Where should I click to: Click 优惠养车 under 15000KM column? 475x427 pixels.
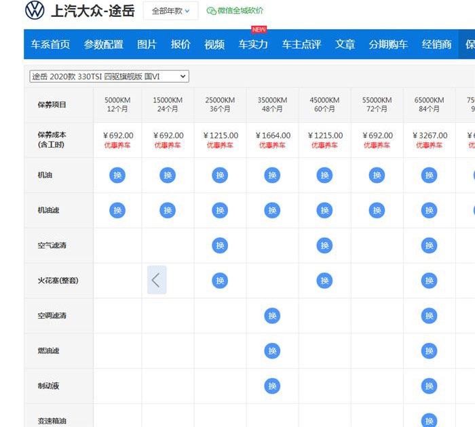pos(168,145)
